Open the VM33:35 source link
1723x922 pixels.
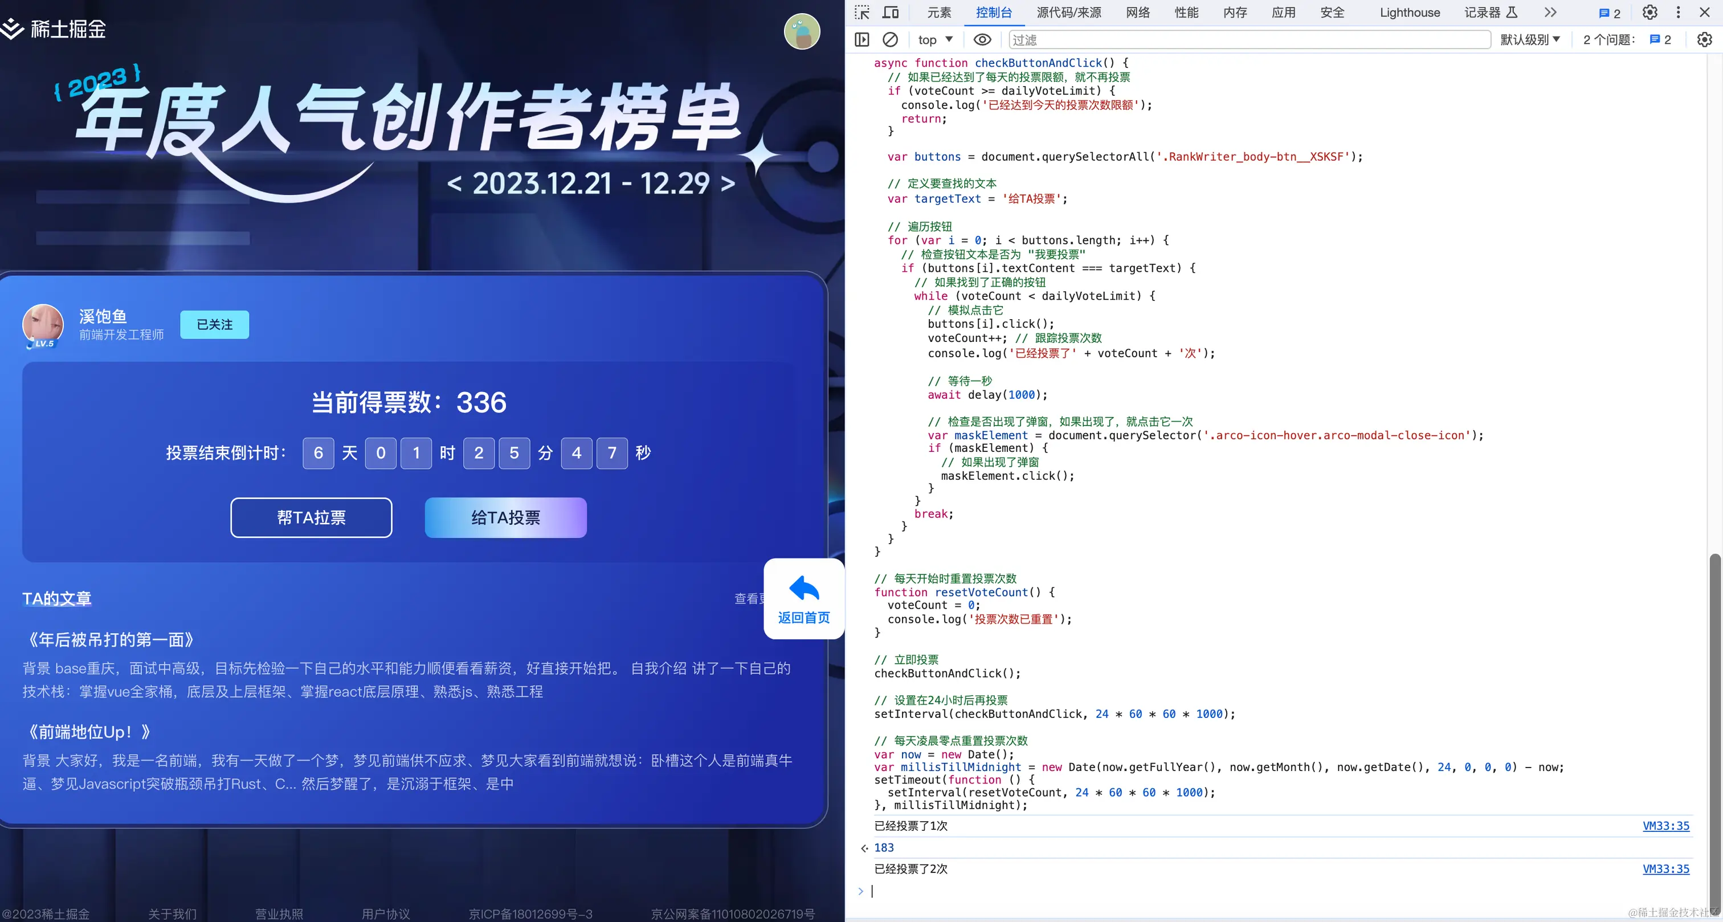pos(1665,826)
